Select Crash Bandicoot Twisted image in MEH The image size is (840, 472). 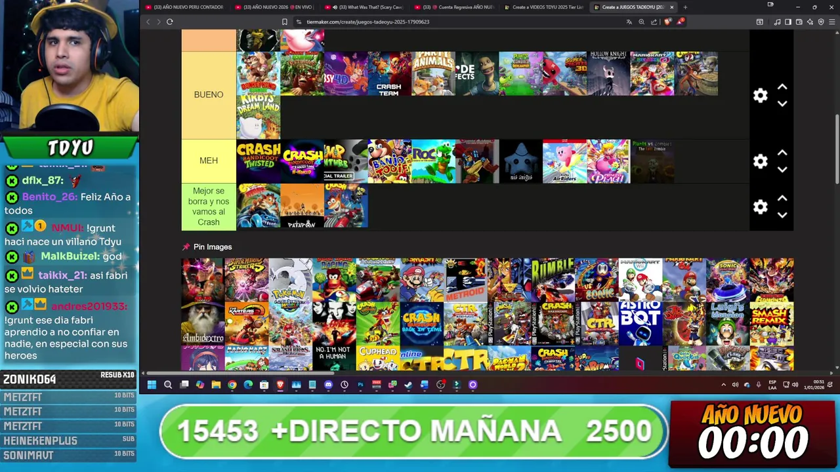pyautogui.click(x=258, y=161)
